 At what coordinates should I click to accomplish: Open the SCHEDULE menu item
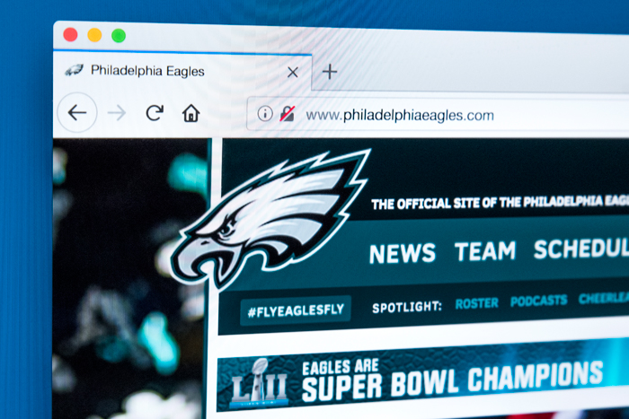pyautogui.click(x=581, y=249)
